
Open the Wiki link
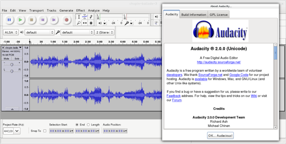coord(254,96)
